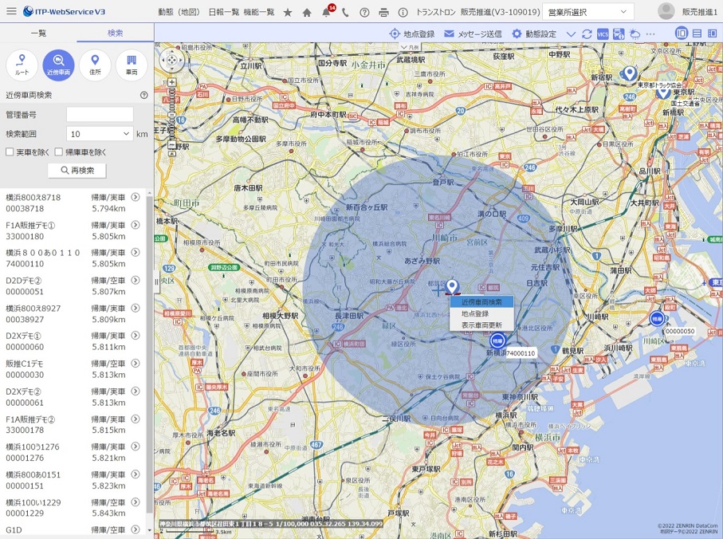Choose 近傍車両検索 from context menu

click(x=481, y=302)
